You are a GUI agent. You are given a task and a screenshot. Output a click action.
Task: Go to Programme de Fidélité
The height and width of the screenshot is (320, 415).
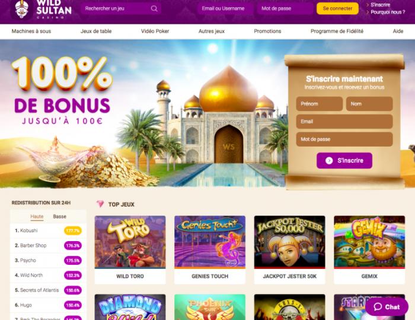pos(337,31)
